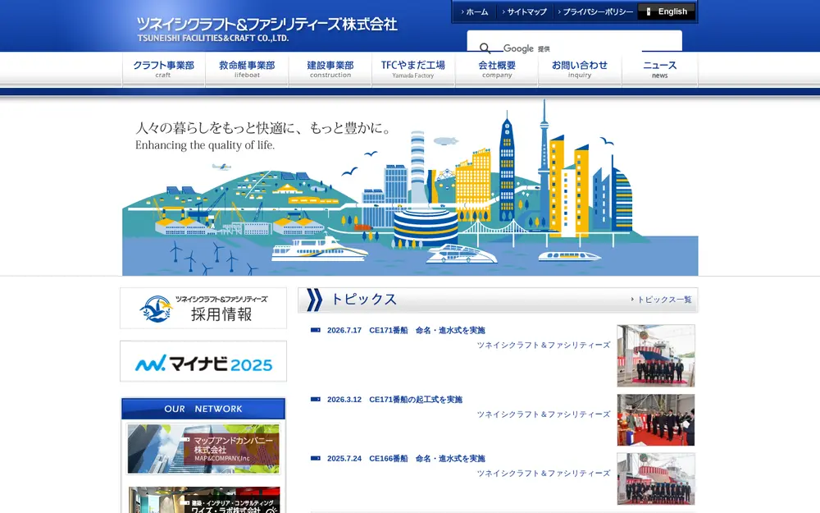This screenshot has height=513, width=820.
Task: Open the ワイズ・ラボ株式会社 network banner
Action: (203, 500)
